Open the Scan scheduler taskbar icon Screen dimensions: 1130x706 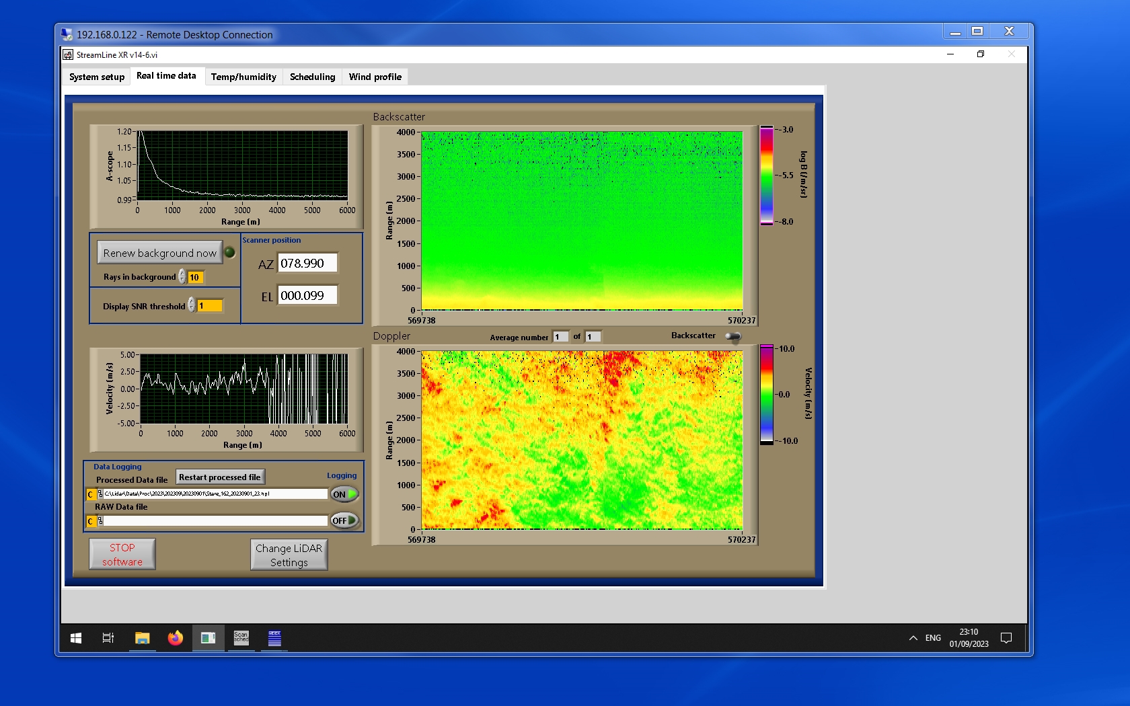pyautogui.click(x=241, y=638)
